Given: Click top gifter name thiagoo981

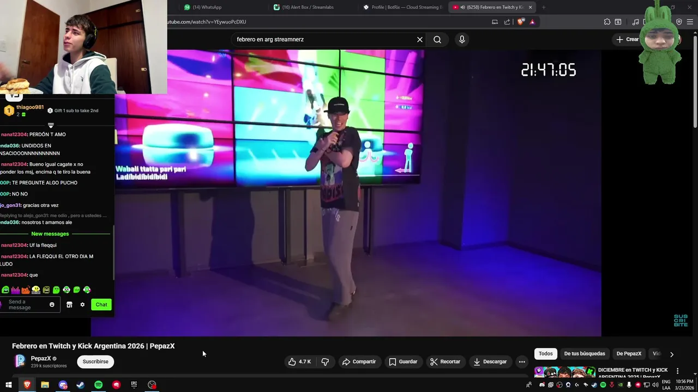Looking at the screenshot, I should (30, 107).
